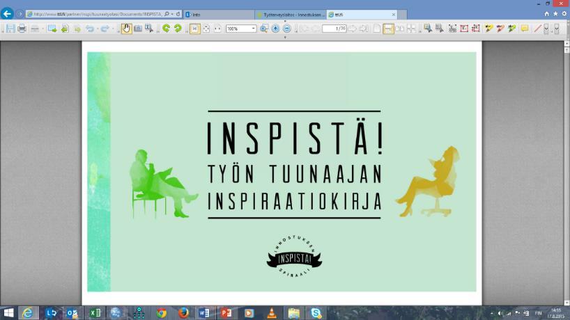Click the vertical scrollbar up arrow
This screenshot has width=570, height=320.
[567, 44]
